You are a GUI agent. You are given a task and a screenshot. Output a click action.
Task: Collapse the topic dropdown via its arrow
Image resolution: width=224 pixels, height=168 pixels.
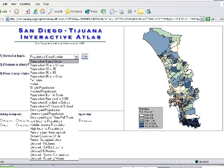76,57
